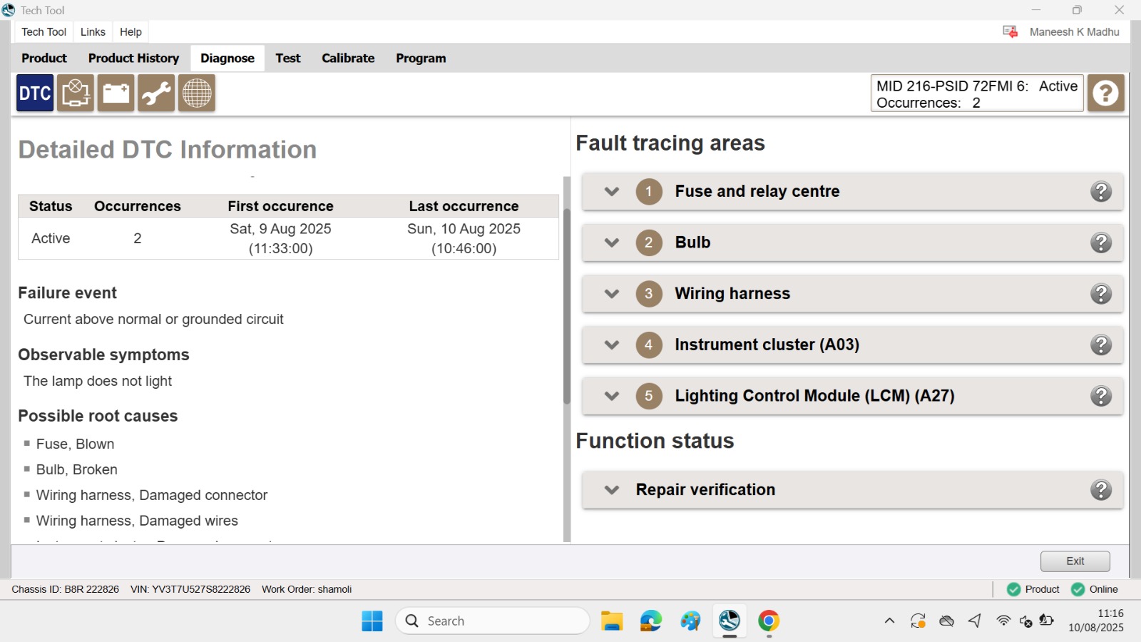Click the Exit button

click(1075, 561)
